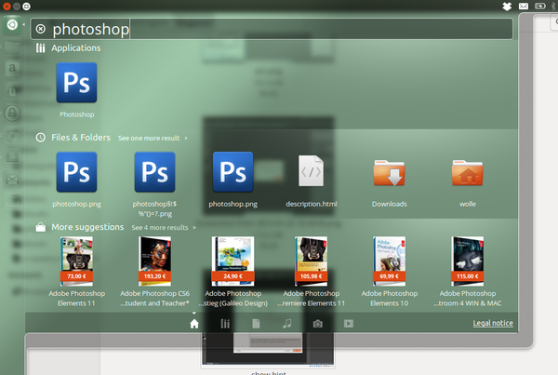
Task: Switch to the Photos lens
Action: click(318, 324)
